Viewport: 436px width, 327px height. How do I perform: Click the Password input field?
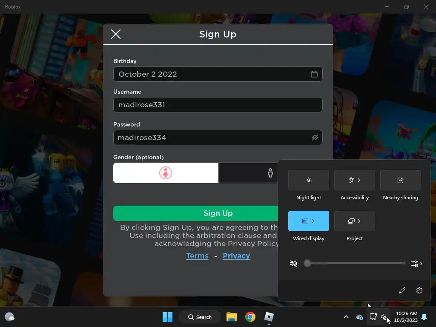coord(218,138)
